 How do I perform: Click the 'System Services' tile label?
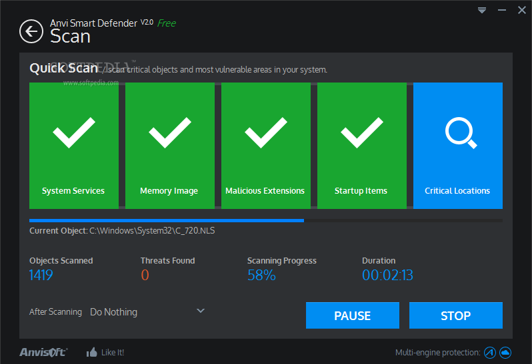[73, 190]
